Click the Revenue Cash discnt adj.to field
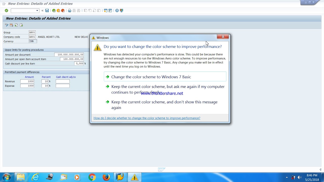 click(x=63, y=81)
